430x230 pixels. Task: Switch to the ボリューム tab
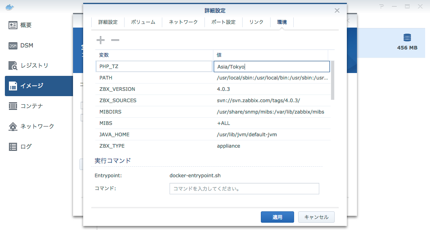pyautogui.click(x=143, y=22)
